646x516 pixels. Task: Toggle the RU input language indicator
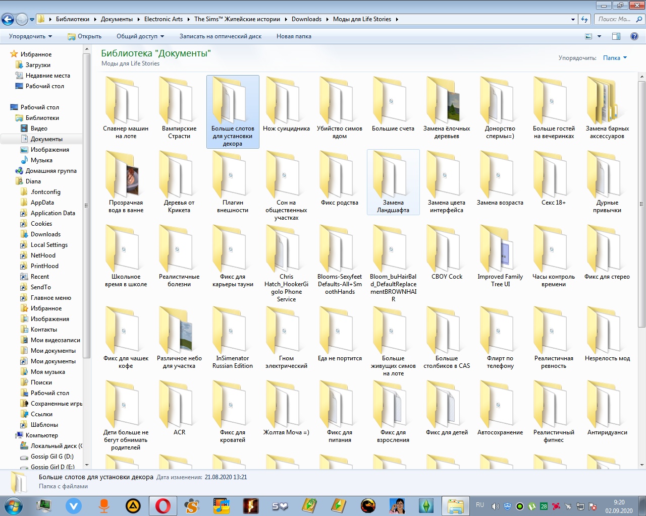pyautogui.click(x=480, y=505)
